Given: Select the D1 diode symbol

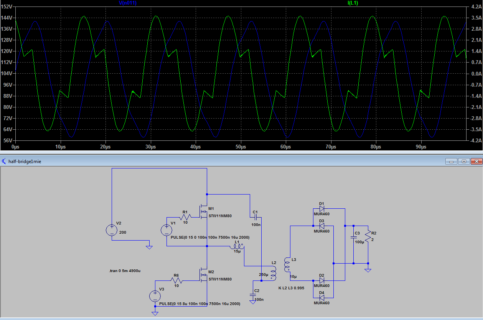Looking at the screenshot, I should [321, 209].
